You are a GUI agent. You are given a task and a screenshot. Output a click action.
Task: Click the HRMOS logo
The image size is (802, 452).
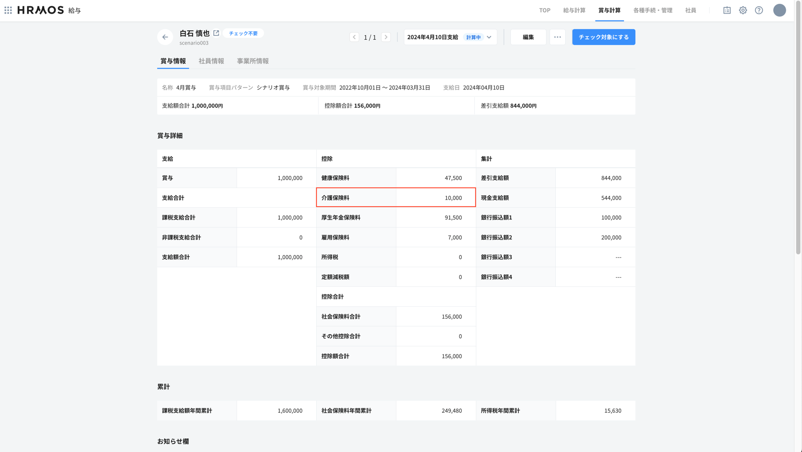pyautogui.click(x=41, y=10)
